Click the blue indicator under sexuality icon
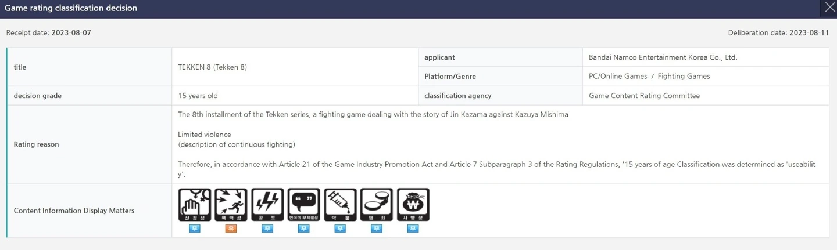The image size is (837, 250). click(195, 229)
